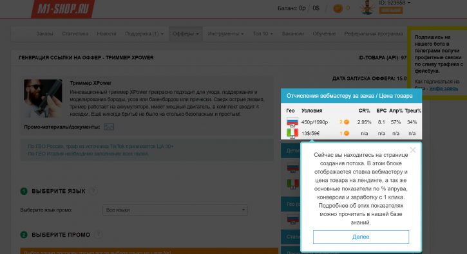Click coin icon in 13$/59€ row

(x=347, y=133)
